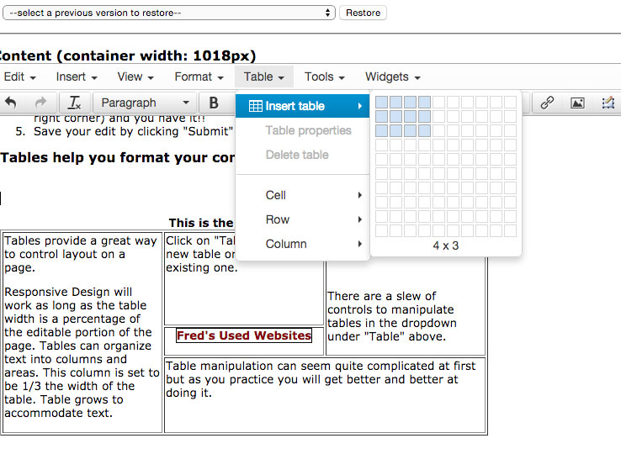Expand the Cell submenu

pyautogui.click(x=303, y=195)
